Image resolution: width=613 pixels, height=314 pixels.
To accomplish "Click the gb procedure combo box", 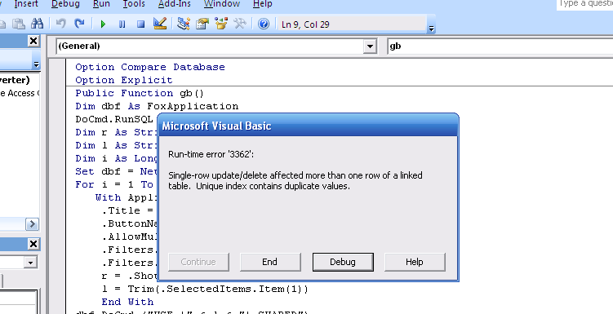I will tap(500, 46).
